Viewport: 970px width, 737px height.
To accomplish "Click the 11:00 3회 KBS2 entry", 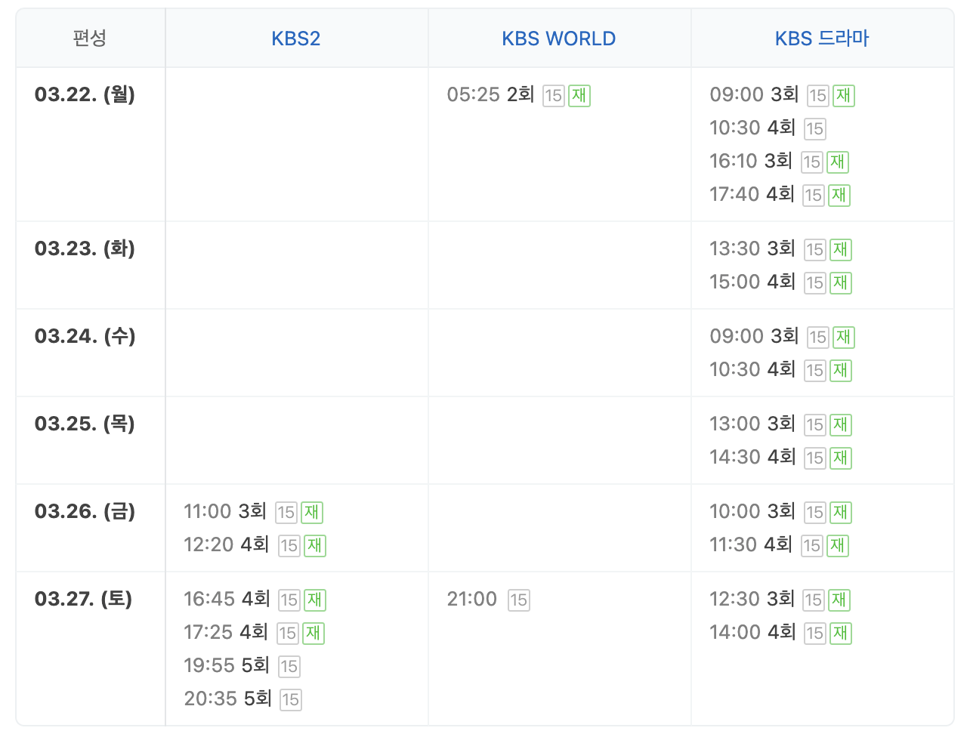I will 225,511.
